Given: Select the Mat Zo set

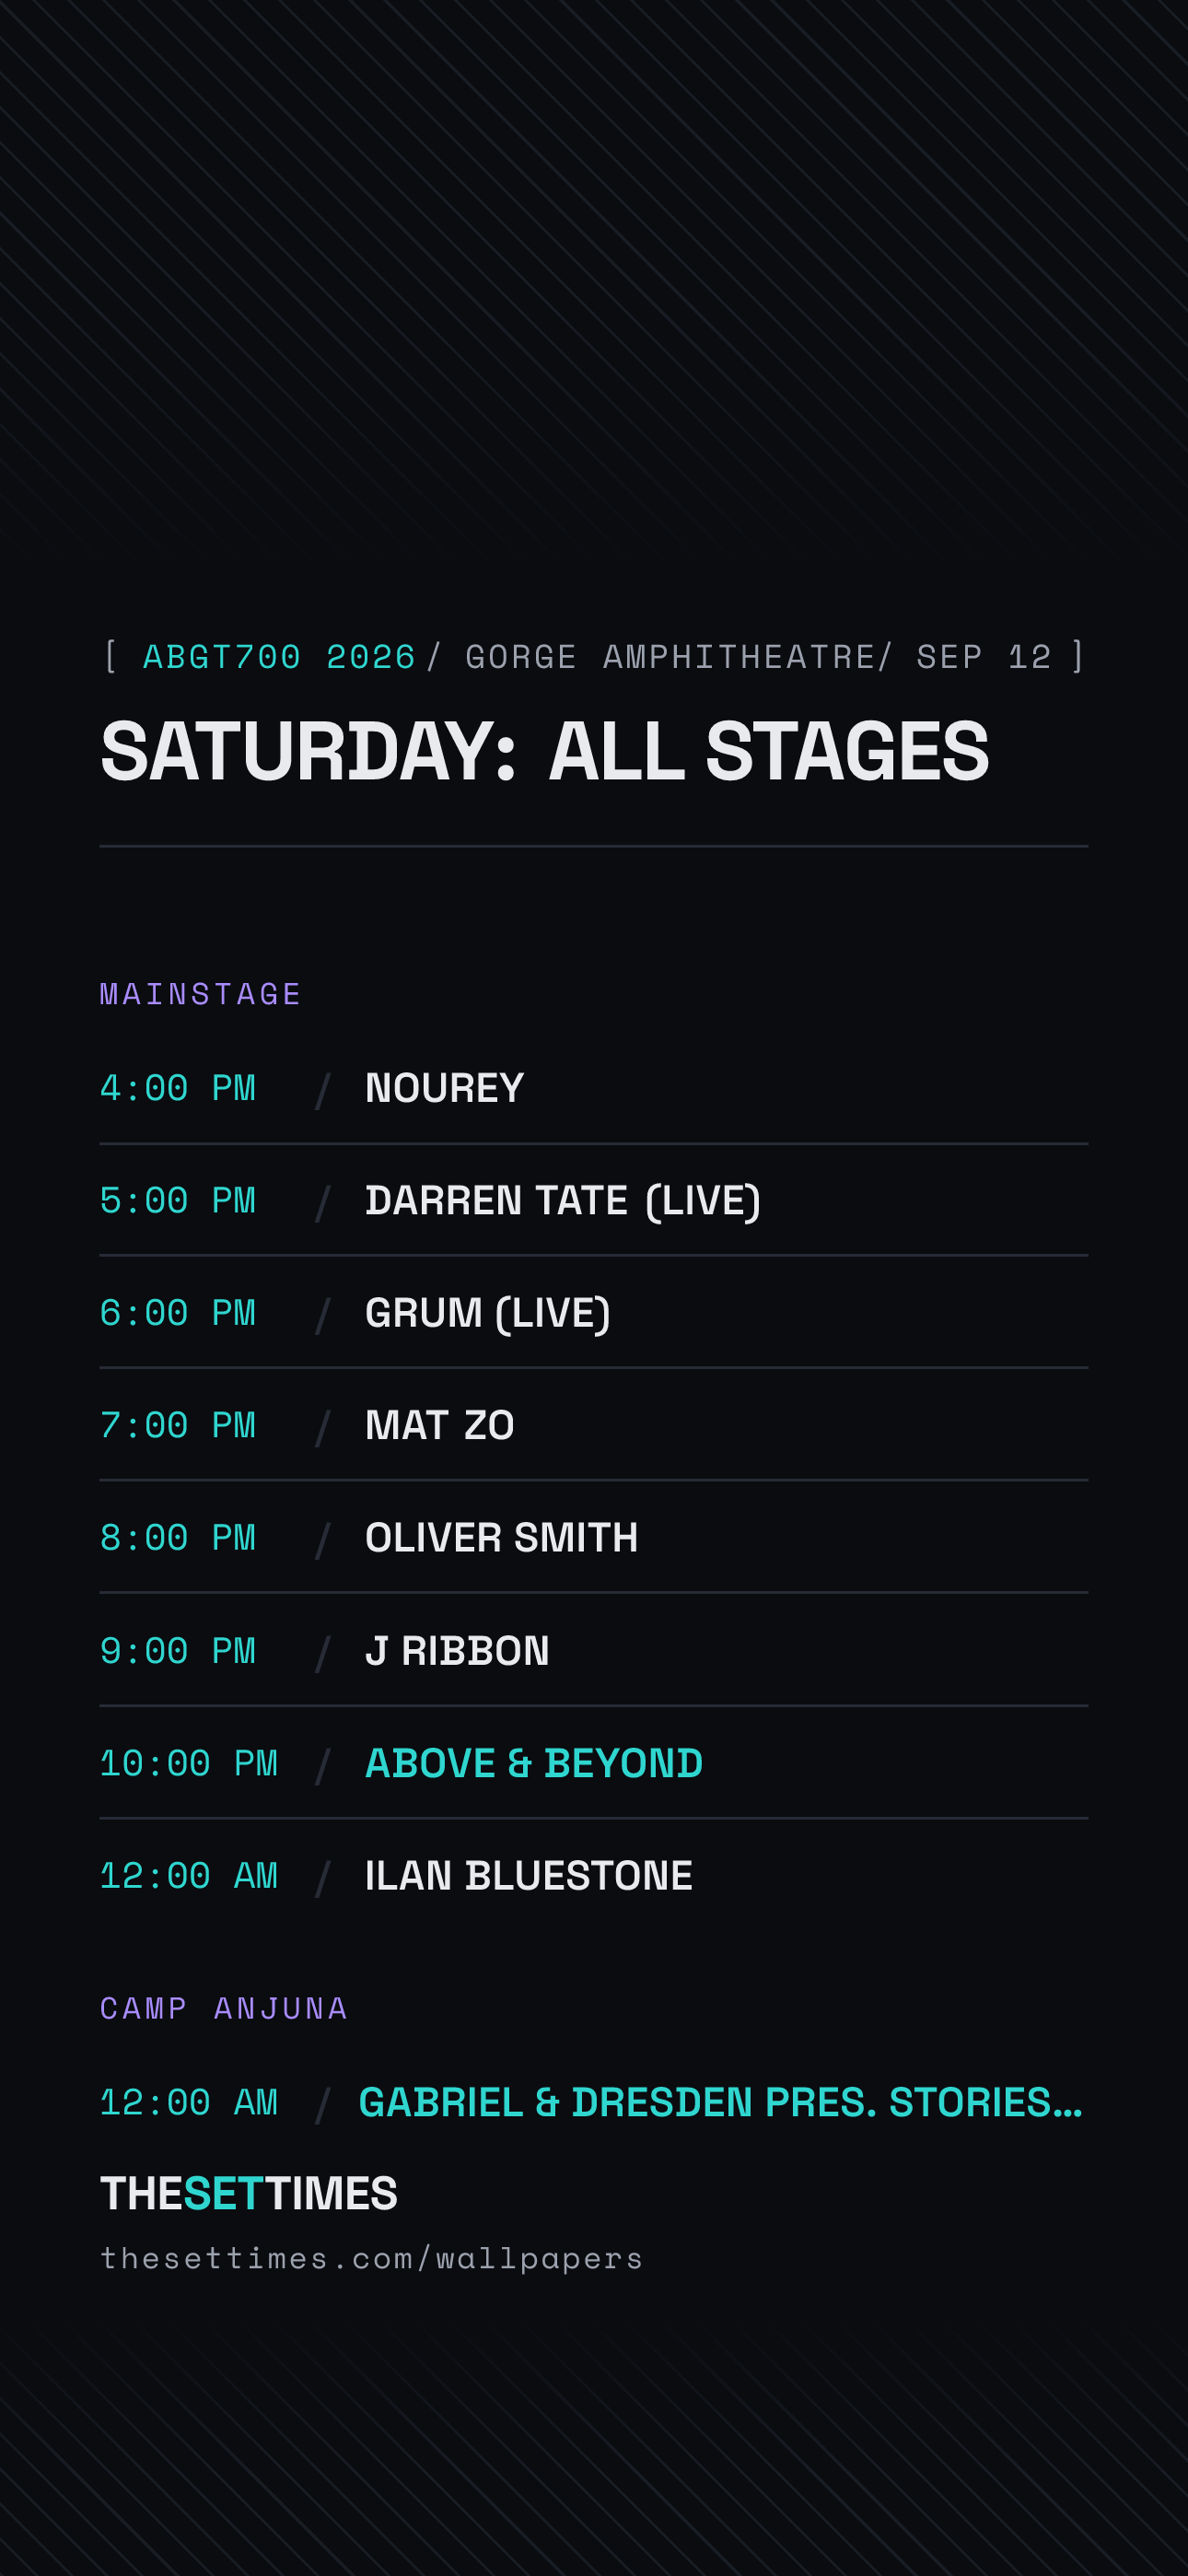Looking at the screenshot, I should tap(594, 1425).
